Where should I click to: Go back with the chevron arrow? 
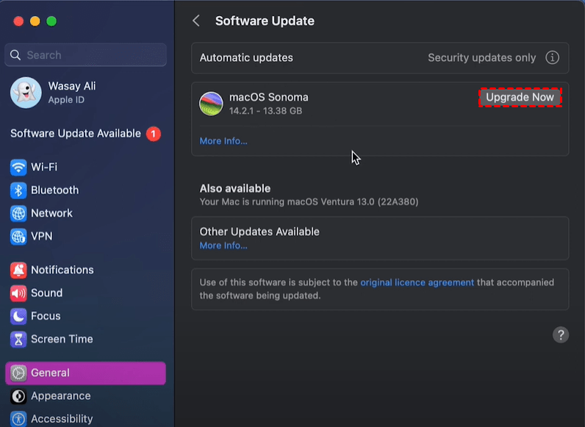(x=196, y=21)
